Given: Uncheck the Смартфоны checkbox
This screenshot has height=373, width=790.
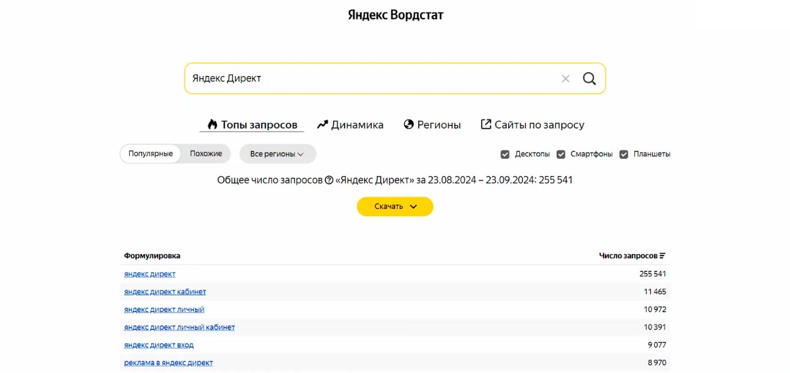Looking at the screenshot, I should (561, 154).
